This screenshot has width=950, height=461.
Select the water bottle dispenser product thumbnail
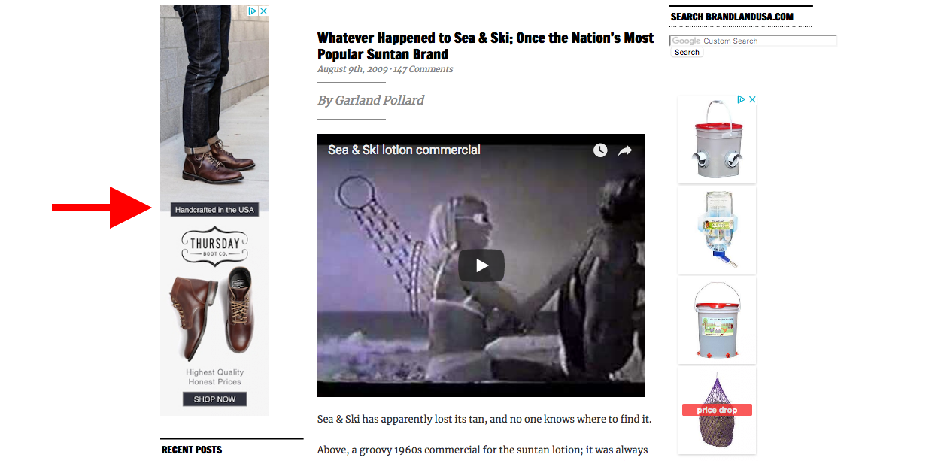[x=717, y=229]
